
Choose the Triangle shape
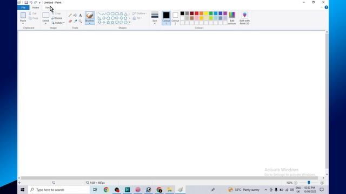tap(125, 13)
